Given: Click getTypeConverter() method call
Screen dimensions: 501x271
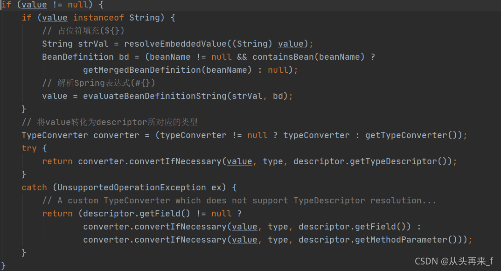Looking at the screenshot, I should click(411, 135).
